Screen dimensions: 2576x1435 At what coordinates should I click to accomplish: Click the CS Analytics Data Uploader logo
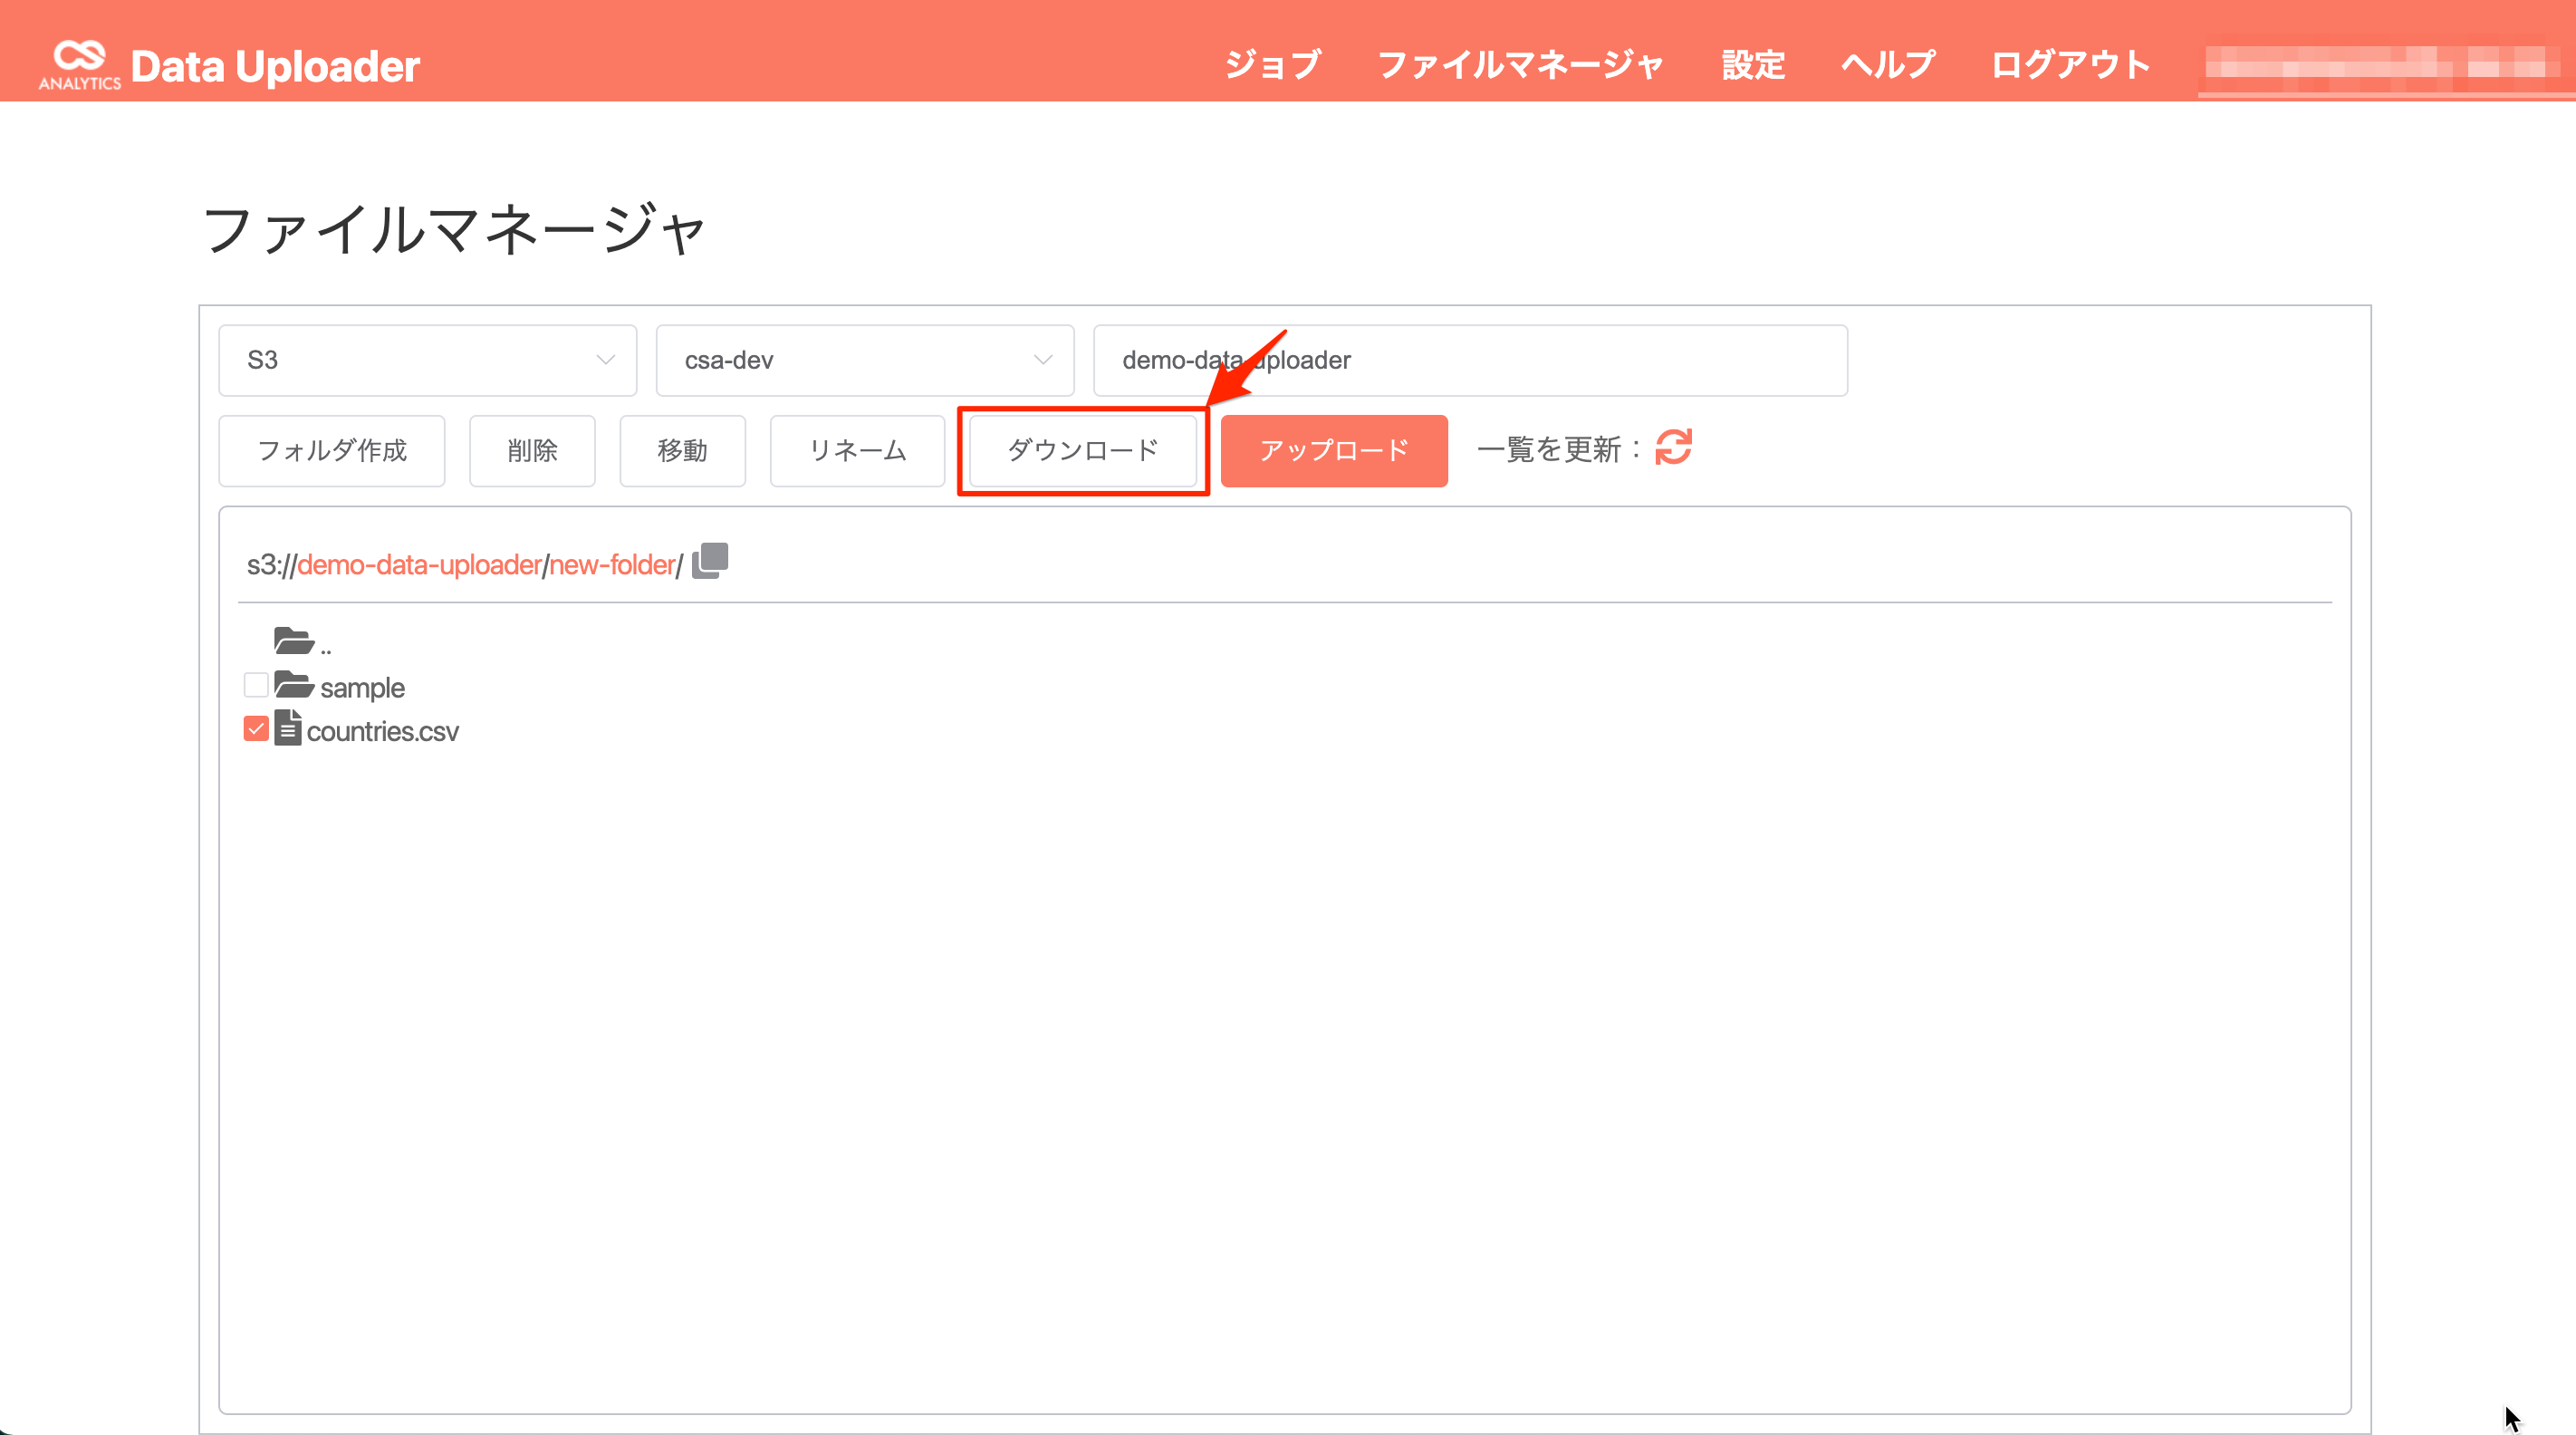(230, 64)
